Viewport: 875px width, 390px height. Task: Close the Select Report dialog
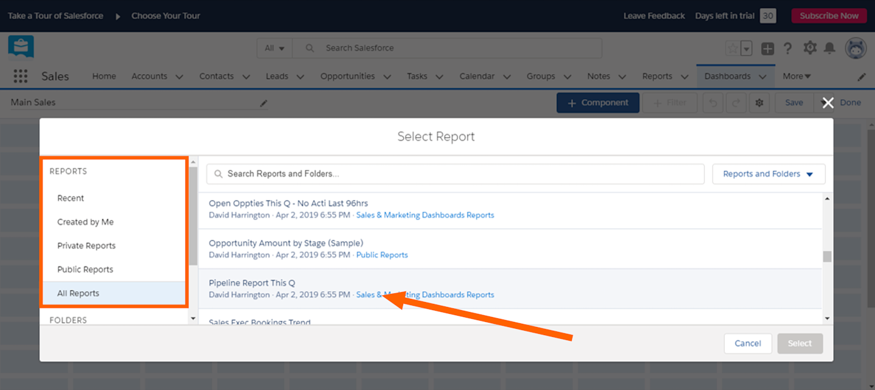coord(828,103)
